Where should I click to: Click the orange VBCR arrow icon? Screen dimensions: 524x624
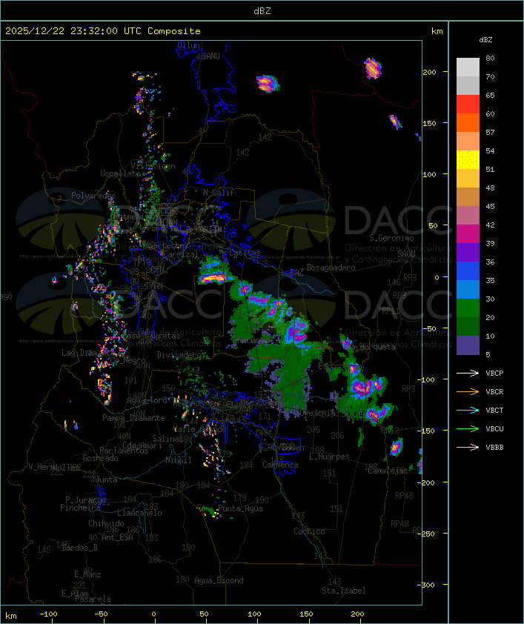pos(468,391)
